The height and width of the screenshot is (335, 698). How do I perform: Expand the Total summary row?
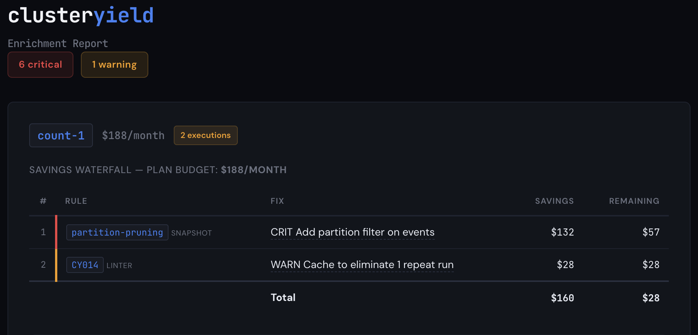[283, 297]
